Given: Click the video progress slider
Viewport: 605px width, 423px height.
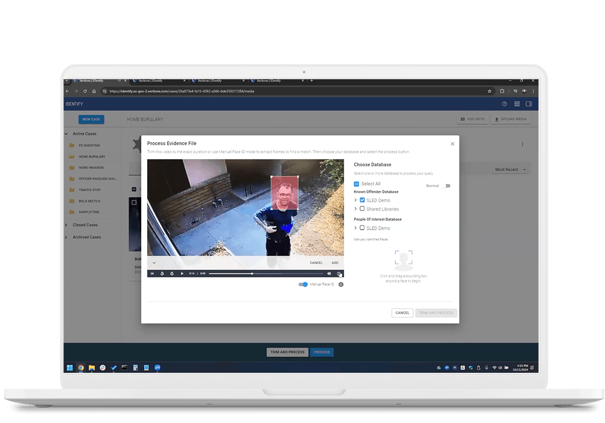Looking at the screenshot, I should (266, 273).
